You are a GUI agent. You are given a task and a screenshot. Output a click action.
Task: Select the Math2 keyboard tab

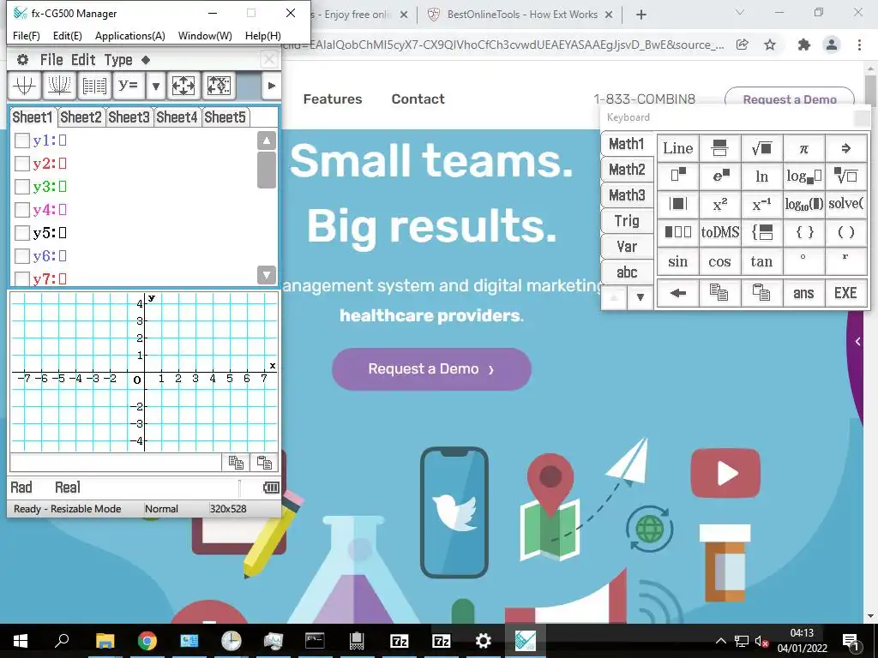point(627,170)
